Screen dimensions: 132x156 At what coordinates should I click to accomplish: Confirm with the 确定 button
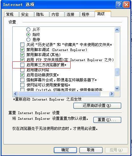tap(65, 150)
